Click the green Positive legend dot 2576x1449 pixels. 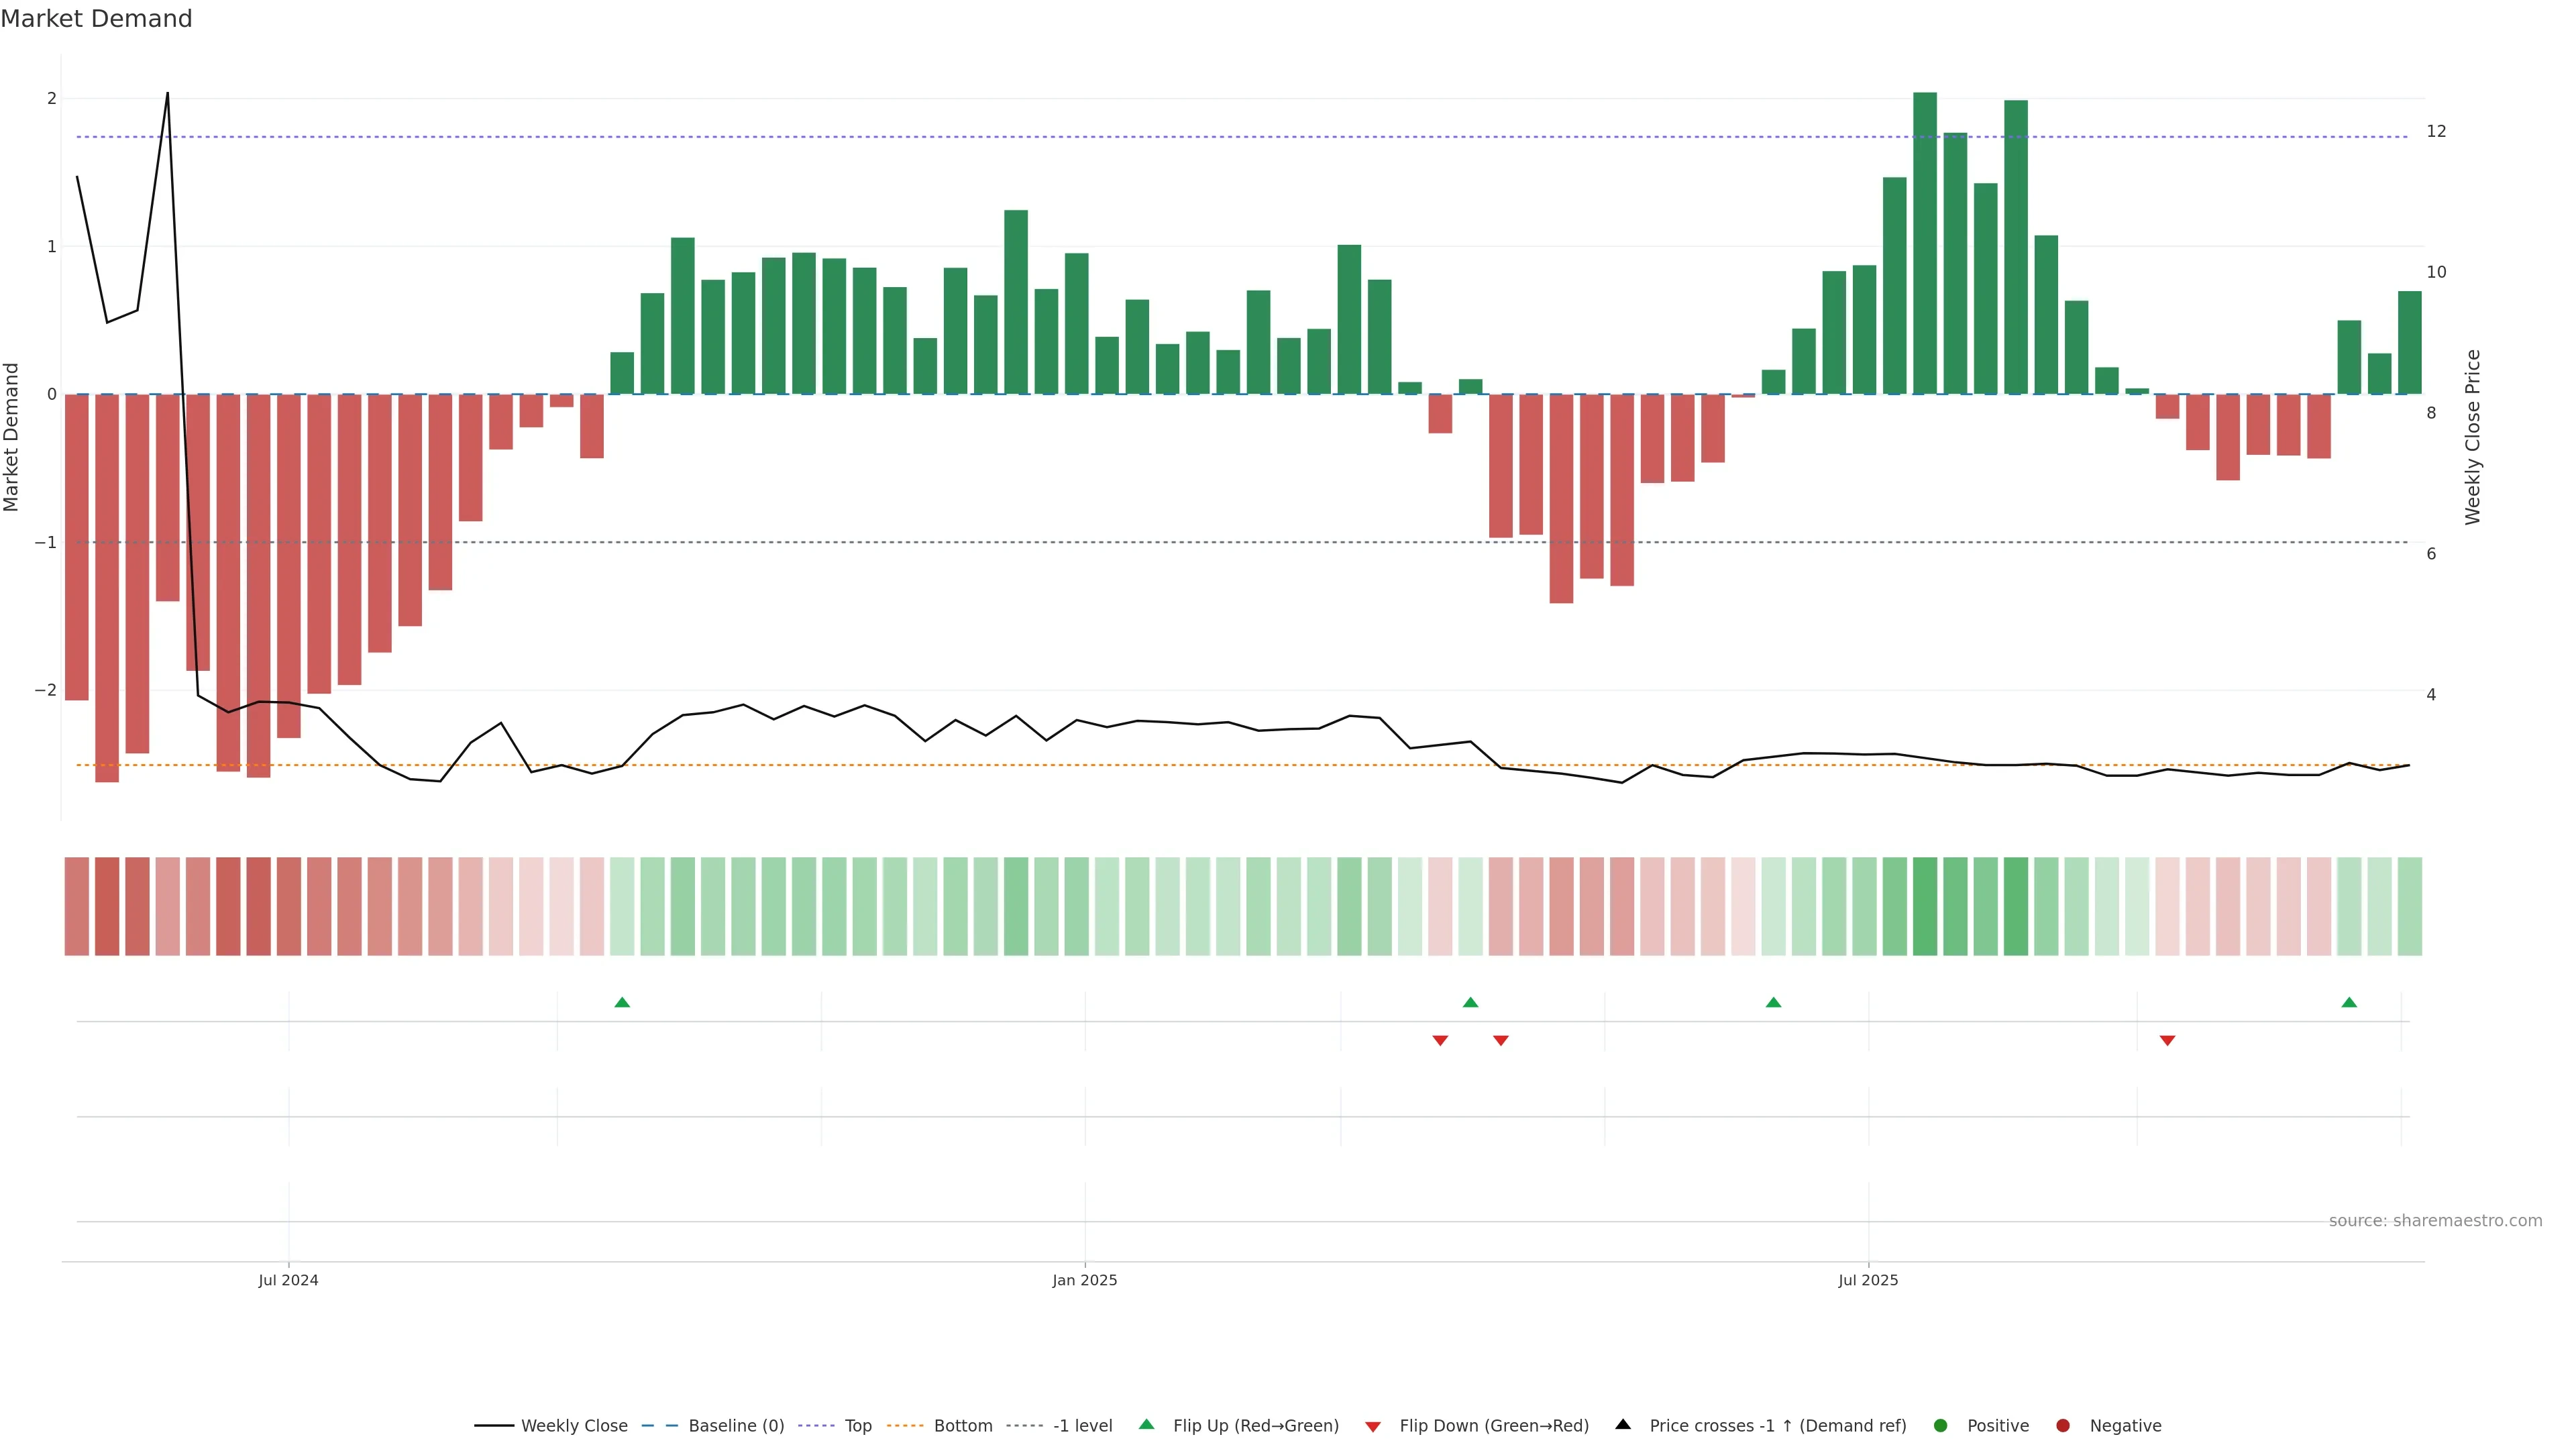(x=1941, y=1425)
